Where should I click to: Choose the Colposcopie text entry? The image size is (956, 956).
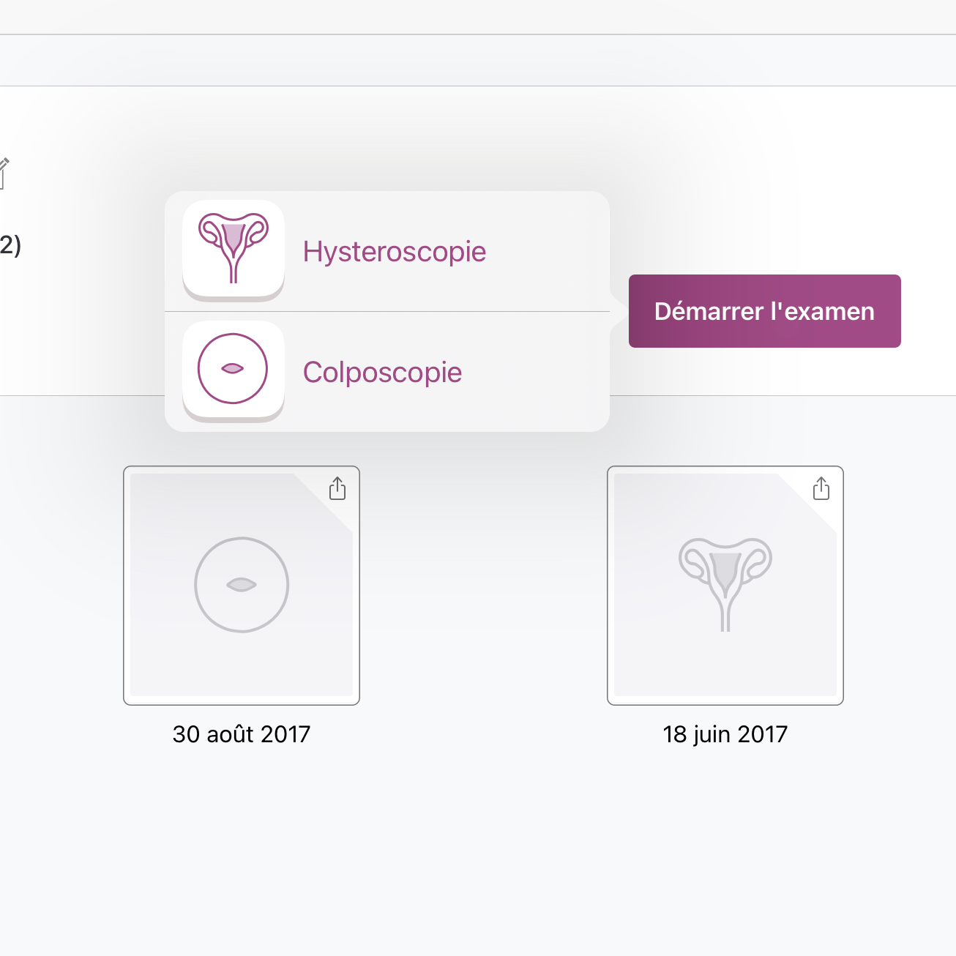(383, 373)
